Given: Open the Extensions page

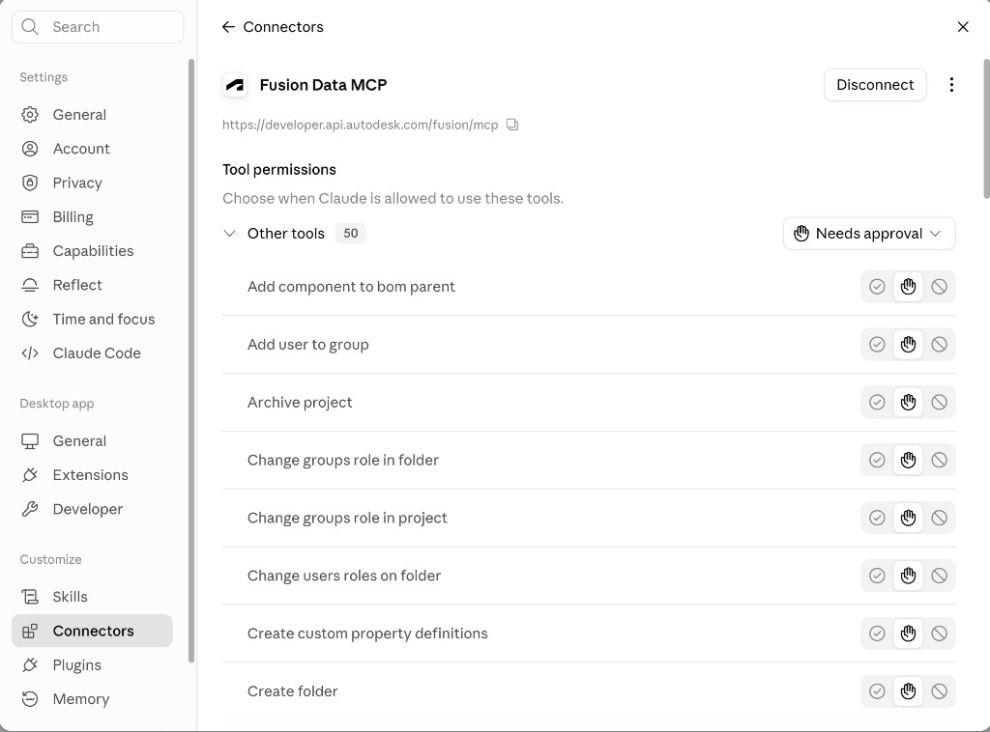Looking at the screenshot, I should [x=92, y=475].
